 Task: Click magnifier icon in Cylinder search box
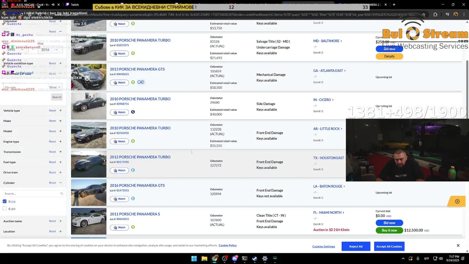(x=62, y=193)
